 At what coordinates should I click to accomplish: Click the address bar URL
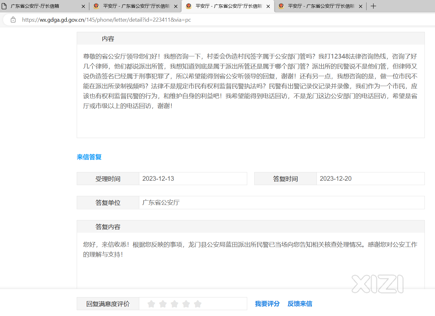click(x=106, y=20)
